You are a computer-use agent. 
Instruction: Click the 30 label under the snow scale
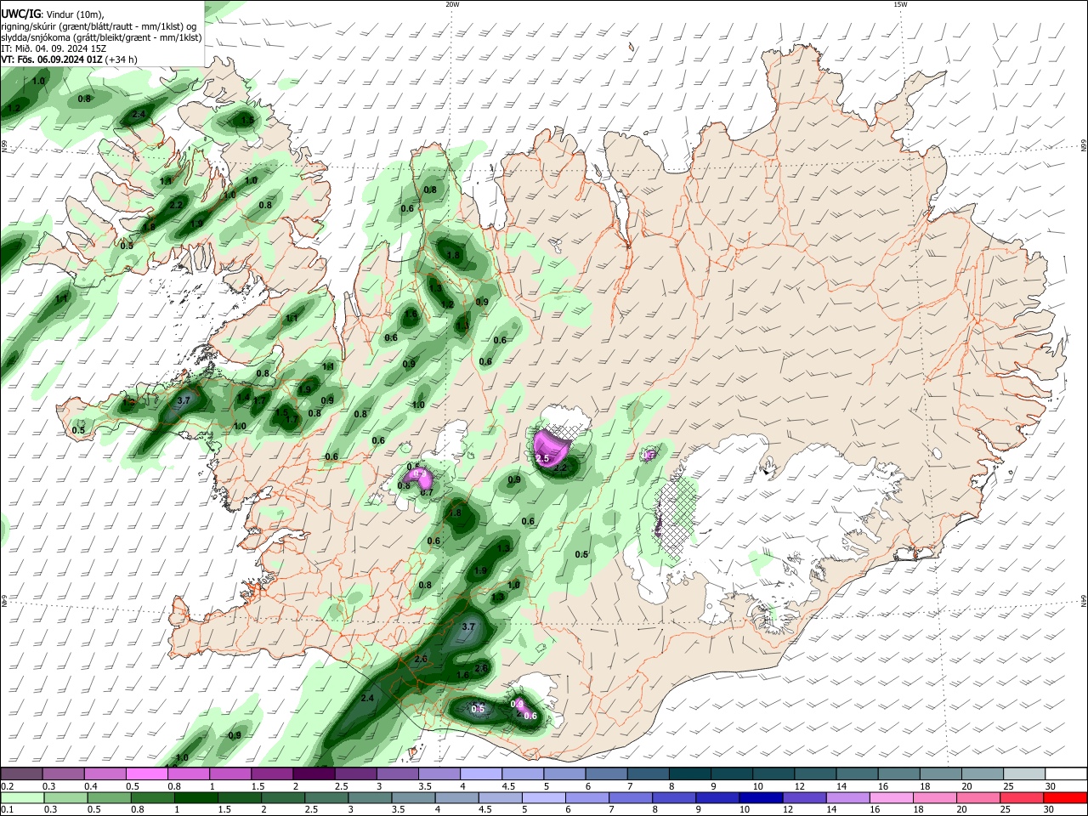(x=1050, y=786)
